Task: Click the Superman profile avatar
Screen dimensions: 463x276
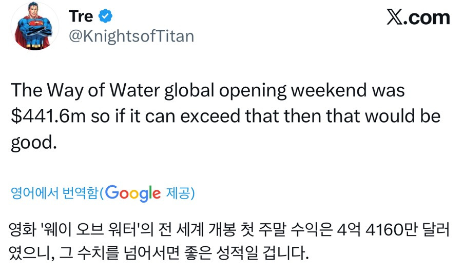Action: (x=35, y=27)
